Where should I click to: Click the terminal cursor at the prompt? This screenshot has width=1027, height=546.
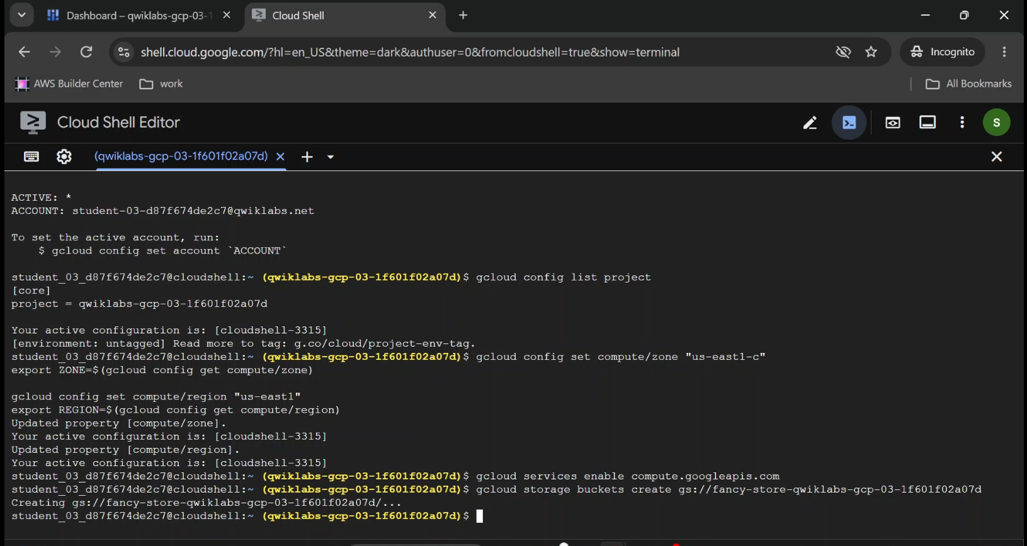479,516
